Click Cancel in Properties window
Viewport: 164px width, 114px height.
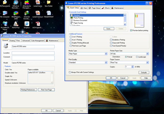point(58,111)
